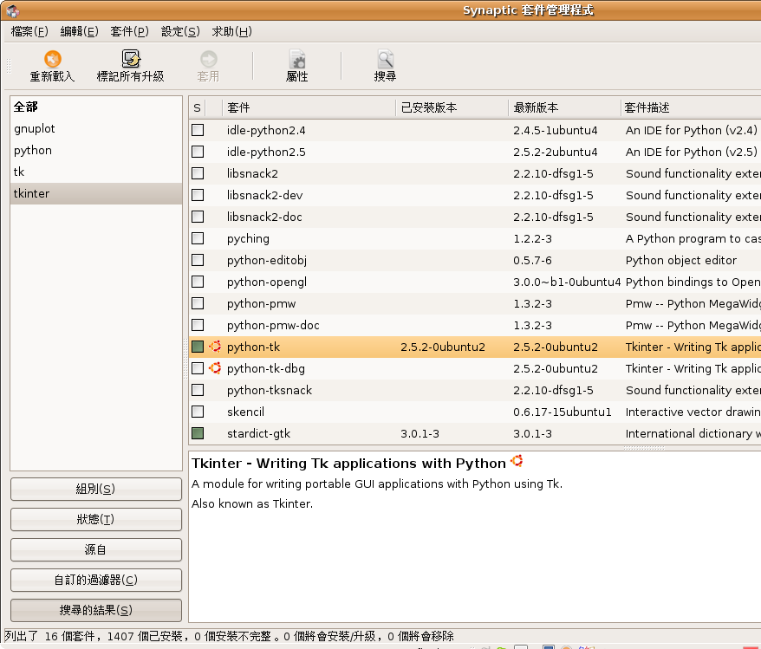Click status bar text listing 16 packages
Image resolution: width=761 pixels, height=649 pixels.
click(x=229, y=636)
